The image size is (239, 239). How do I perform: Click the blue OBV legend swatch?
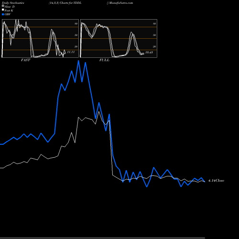click(x=3, y=14)
